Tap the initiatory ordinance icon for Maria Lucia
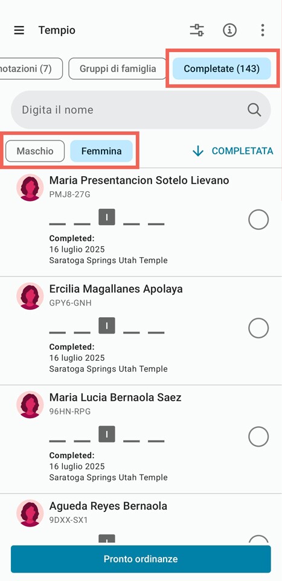The height and width of the screenshot is (581, 282). 107,434
